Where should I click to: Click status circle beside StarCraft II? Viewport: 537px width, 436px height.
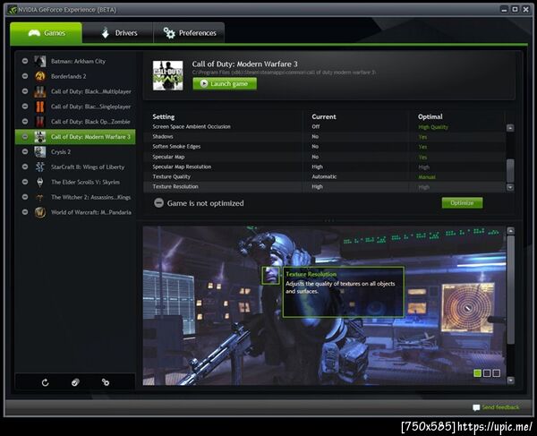[25, 167]
